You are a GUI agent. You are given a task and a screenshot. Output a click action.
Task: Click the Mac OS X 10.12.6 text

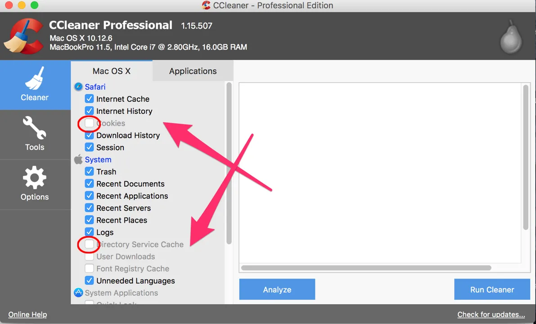[81, 38]
